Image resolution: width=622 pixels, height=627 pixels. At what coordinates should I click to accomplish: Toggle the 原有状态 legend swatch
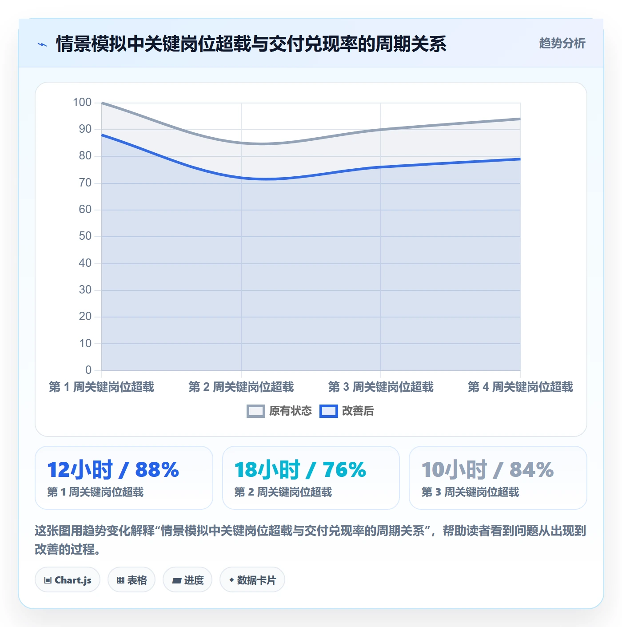(256, 411)
